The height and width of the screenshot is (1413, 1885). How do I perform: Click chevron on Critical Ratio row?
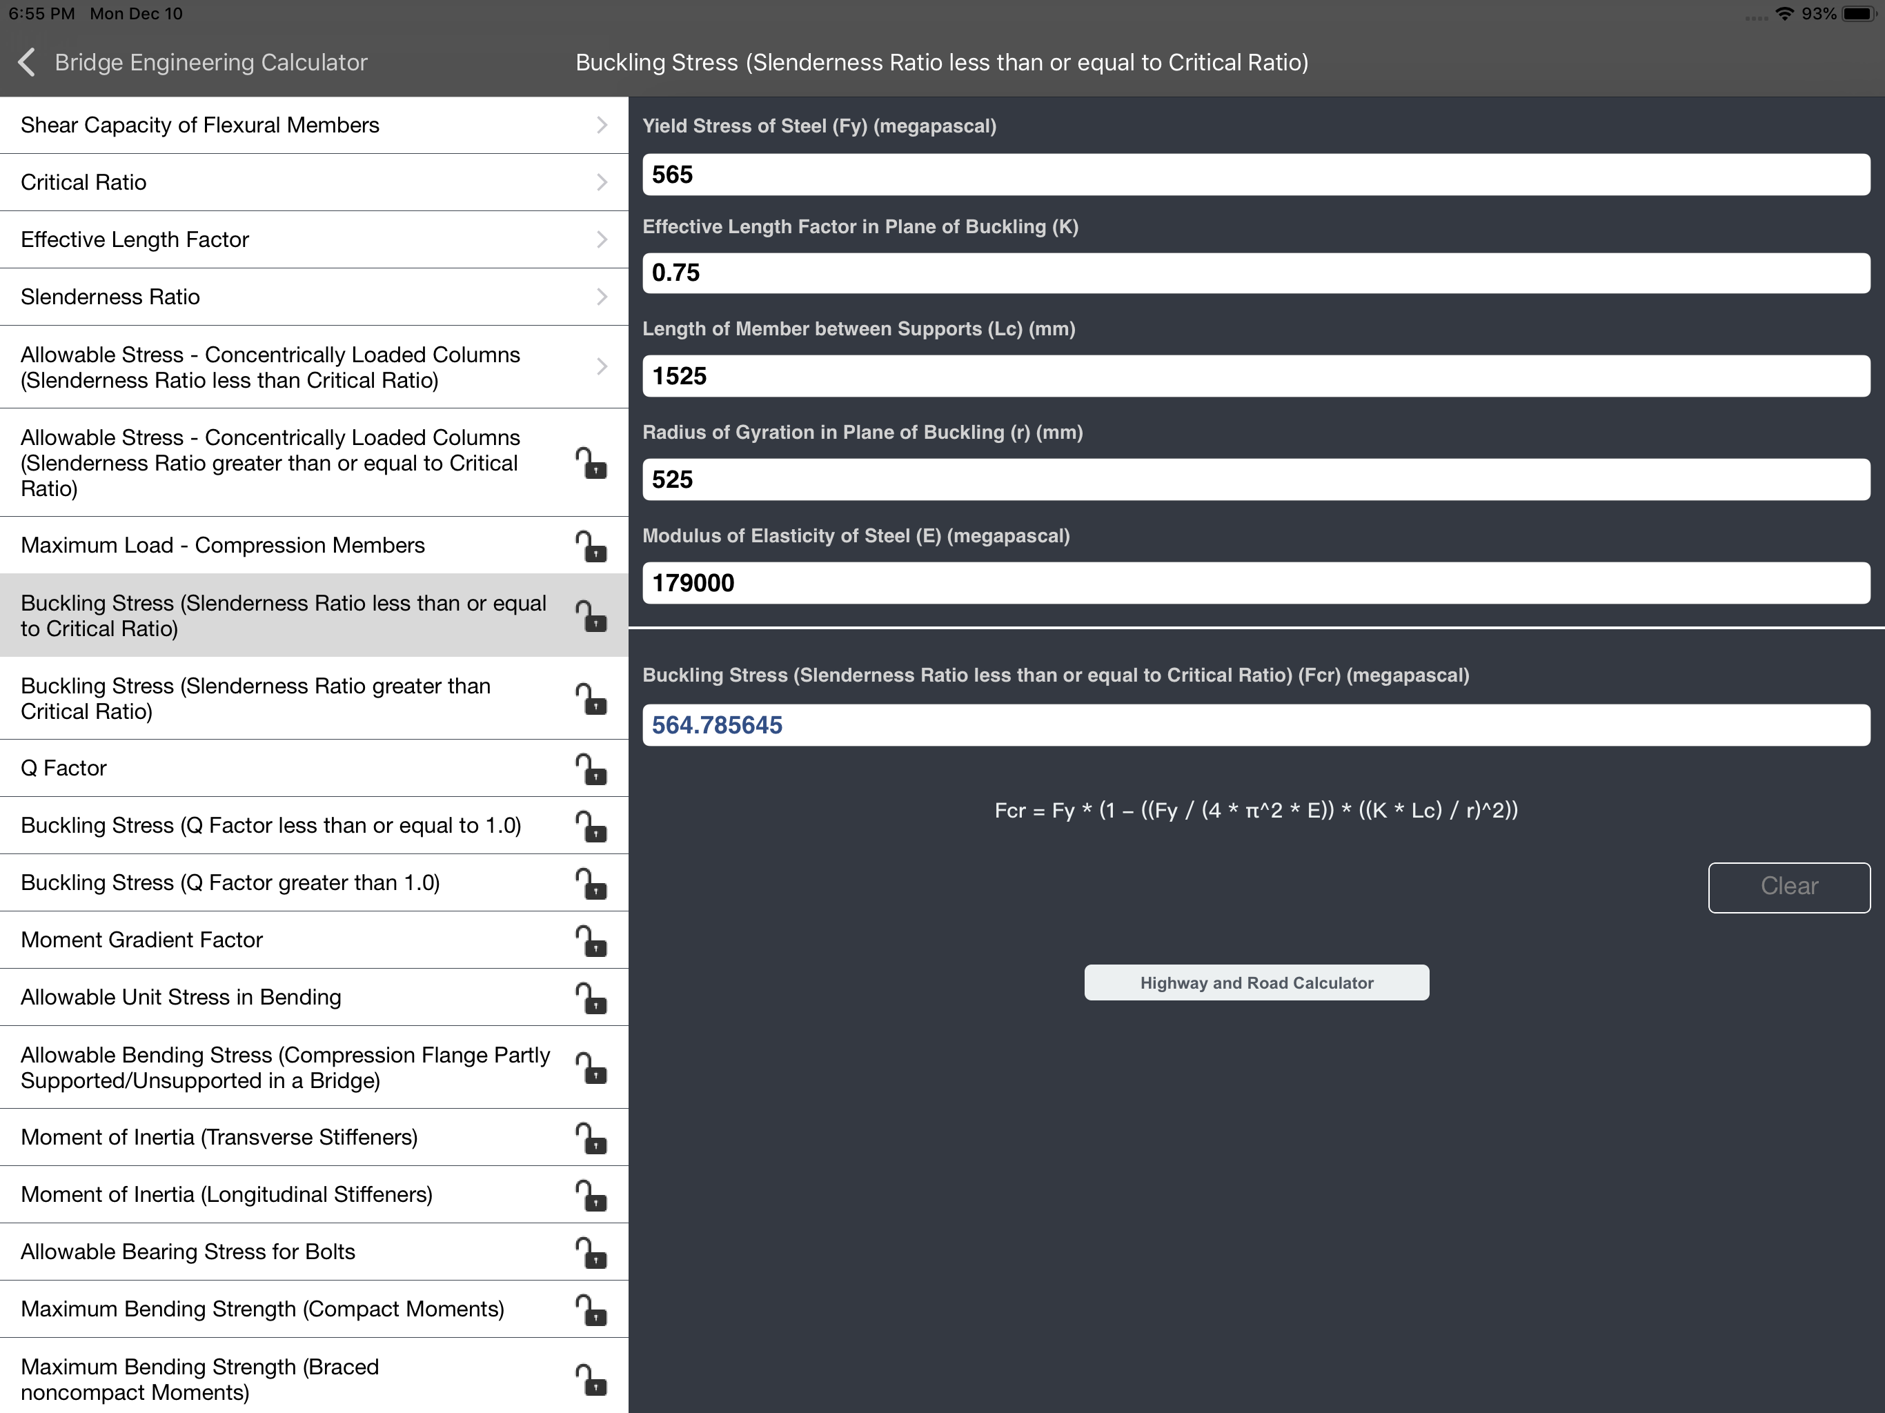tap(602, 182)
